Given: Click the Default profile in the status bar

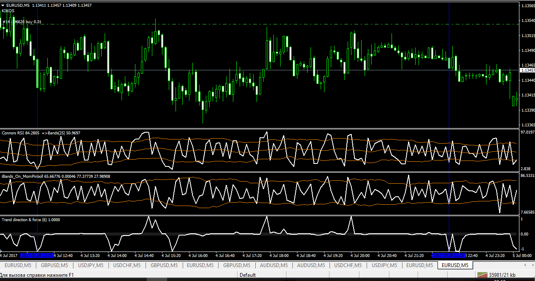Looking at the screenshot, I should 248,275.
